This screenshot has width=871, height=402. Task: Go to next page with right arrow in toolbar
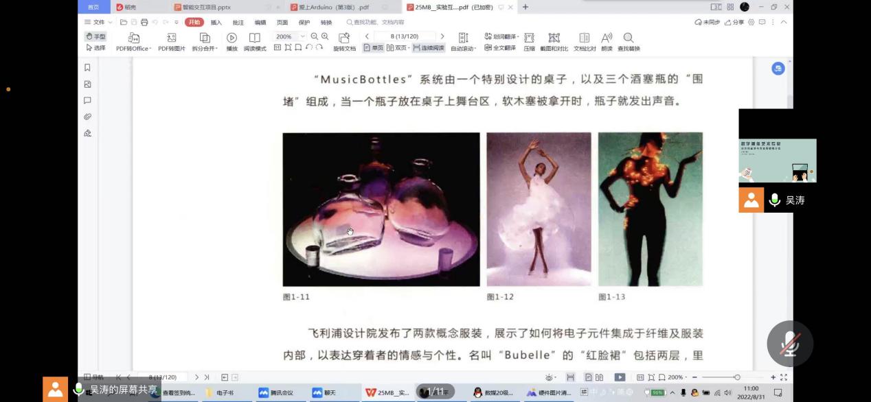[442, 36]
